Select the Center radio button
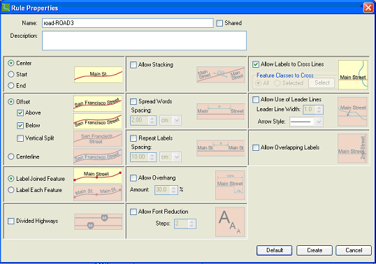 10,64
